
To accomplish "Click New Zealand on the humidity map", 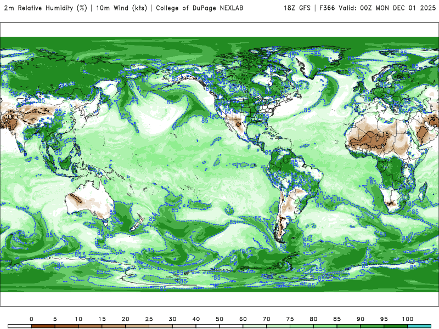I will (137, 223).
